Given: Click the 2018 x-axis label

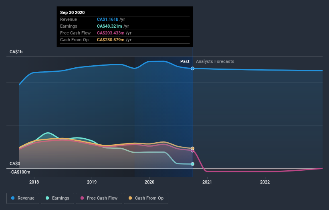Looking at the screenshot, I should [34, 182].
